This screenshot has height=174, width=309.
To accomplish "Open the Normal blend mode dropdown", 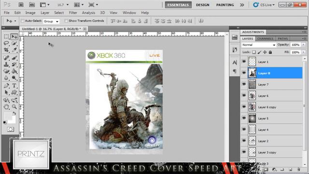I will tap(259, 45).
